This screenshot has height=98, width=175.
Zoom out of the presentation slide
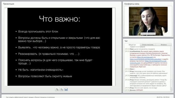[x=62, y=89]
